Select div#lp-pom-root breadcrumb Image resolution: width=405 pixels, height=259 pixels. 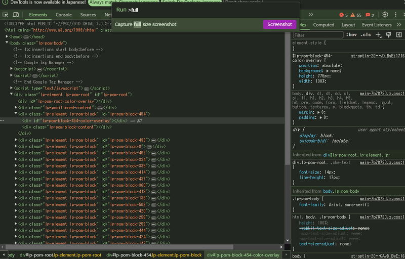[60, 255]
